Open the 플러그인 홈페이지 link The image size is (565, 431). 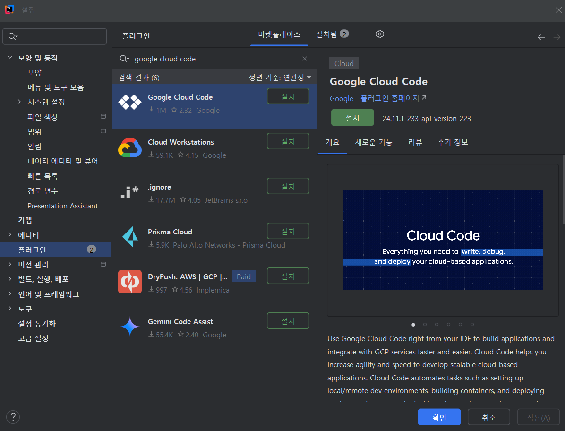pyautogui.click(x=390, y=98)
